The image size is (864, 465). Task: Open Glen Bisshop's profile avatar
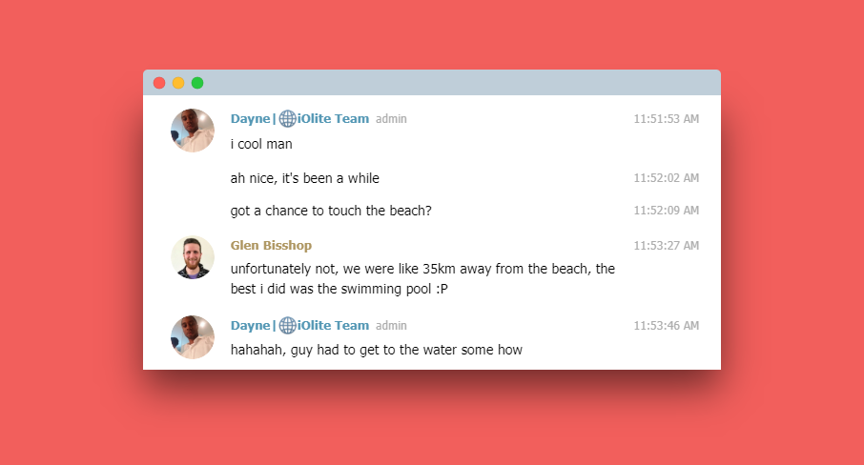click(x=193, y=257)
